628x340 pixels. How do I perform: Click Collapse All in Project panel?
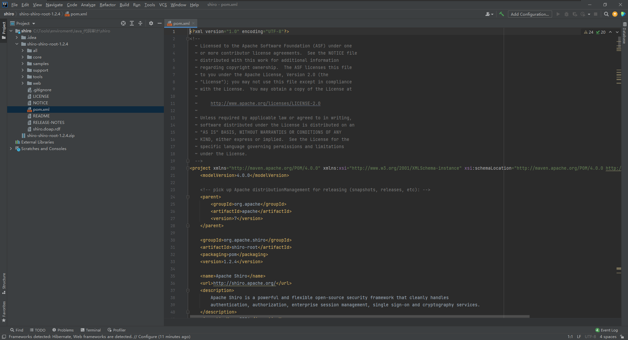click(140, 23)
